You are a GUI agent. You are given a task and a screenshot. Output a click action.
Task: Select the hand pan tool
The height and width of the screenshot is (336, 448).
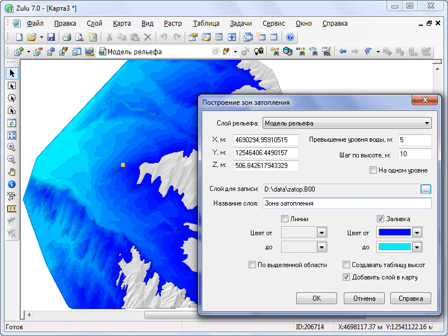(12, 172)
